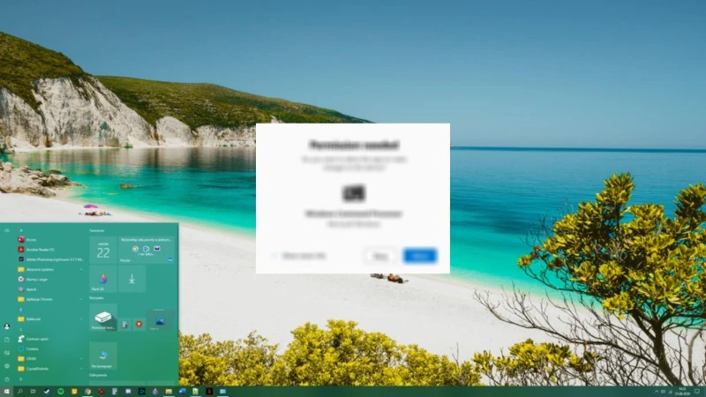Open Google Chrome from the taskbar

[87, 392]
